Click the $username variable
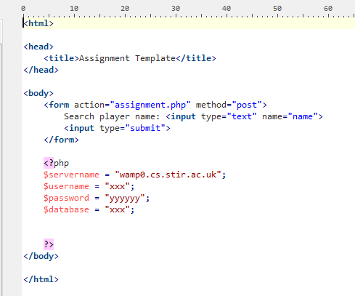This screenshot has width=355, height=296. pyautogui.click(x=66, y=186)
